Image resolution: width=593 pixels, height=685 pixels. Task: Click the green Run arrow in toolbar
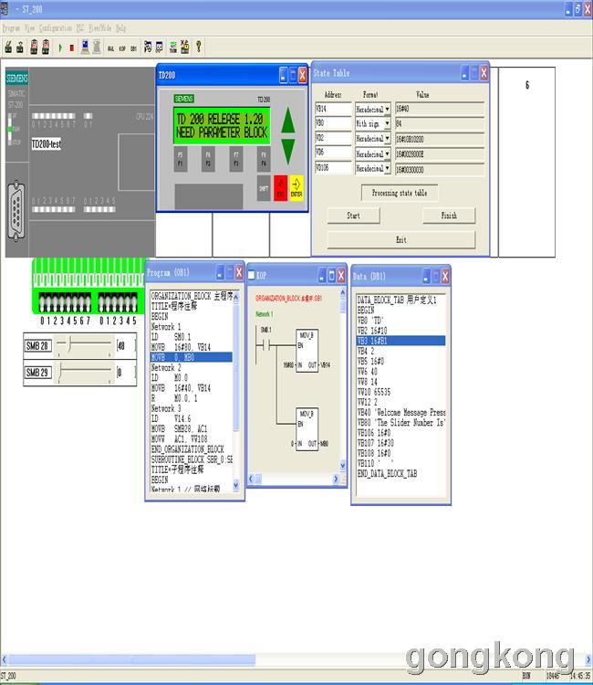click(x=60, y=47)
